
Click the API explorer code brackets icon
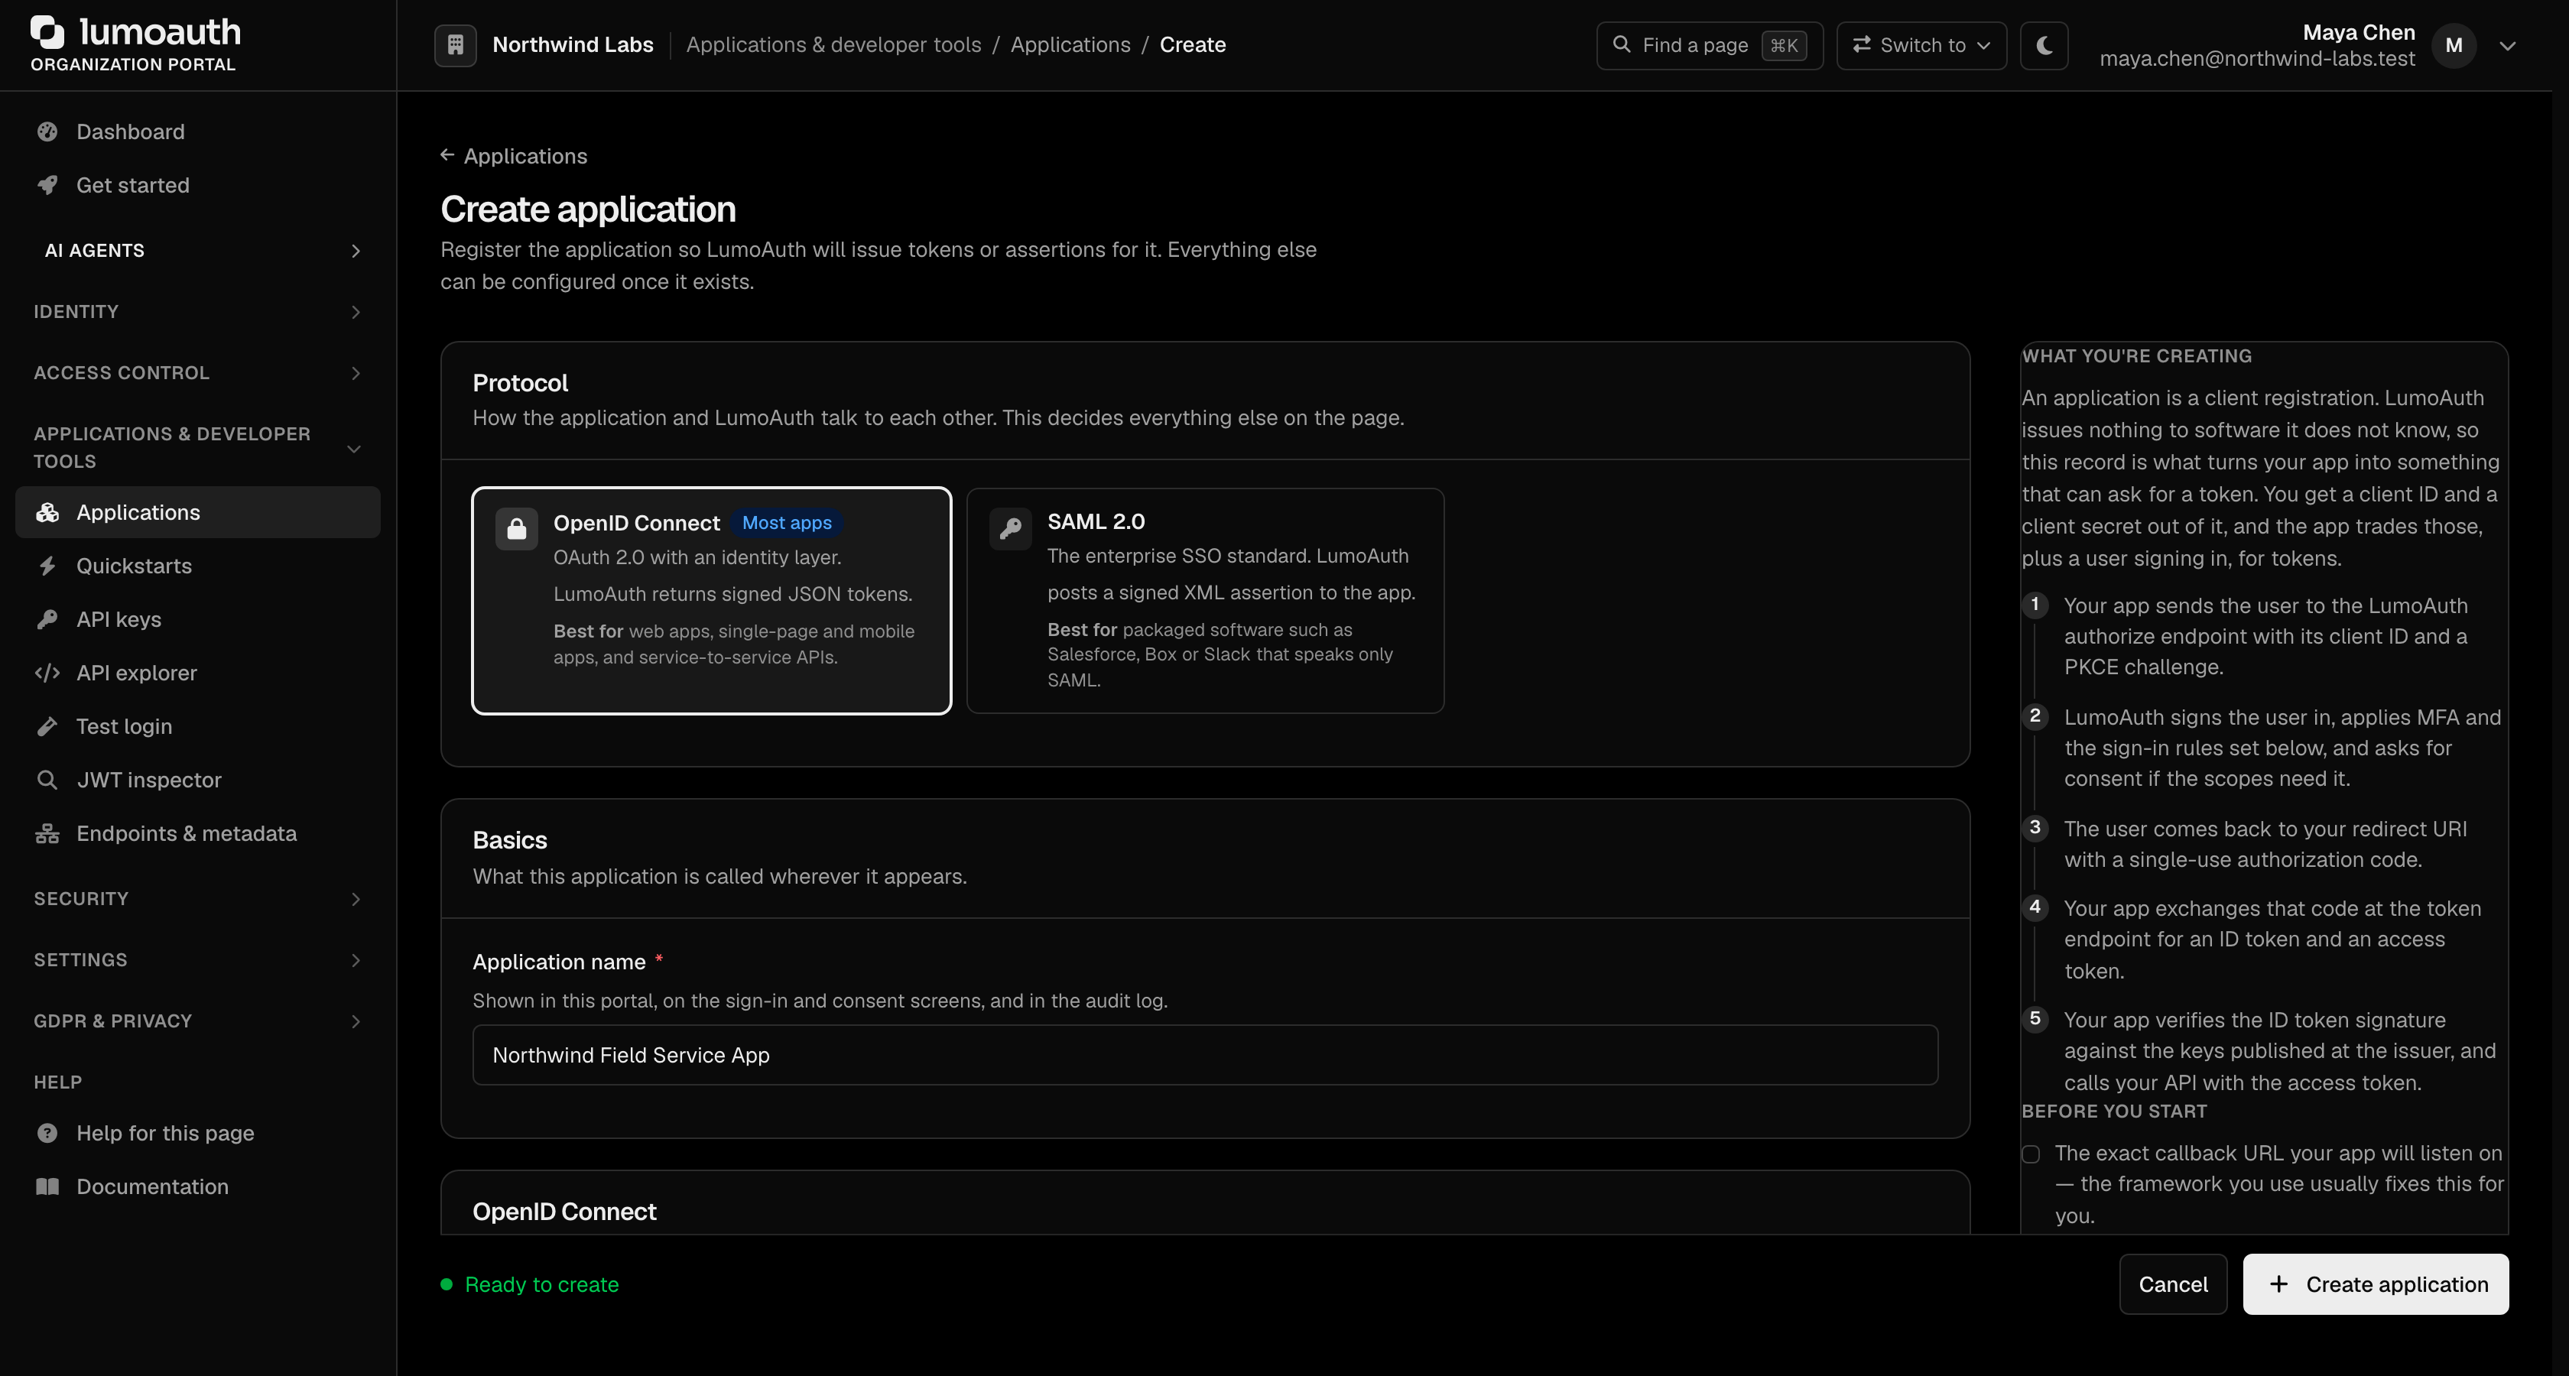(47, 673)
